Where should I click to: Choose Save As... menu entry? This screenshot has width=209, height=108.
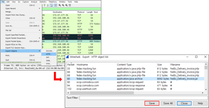coord(21,26)
